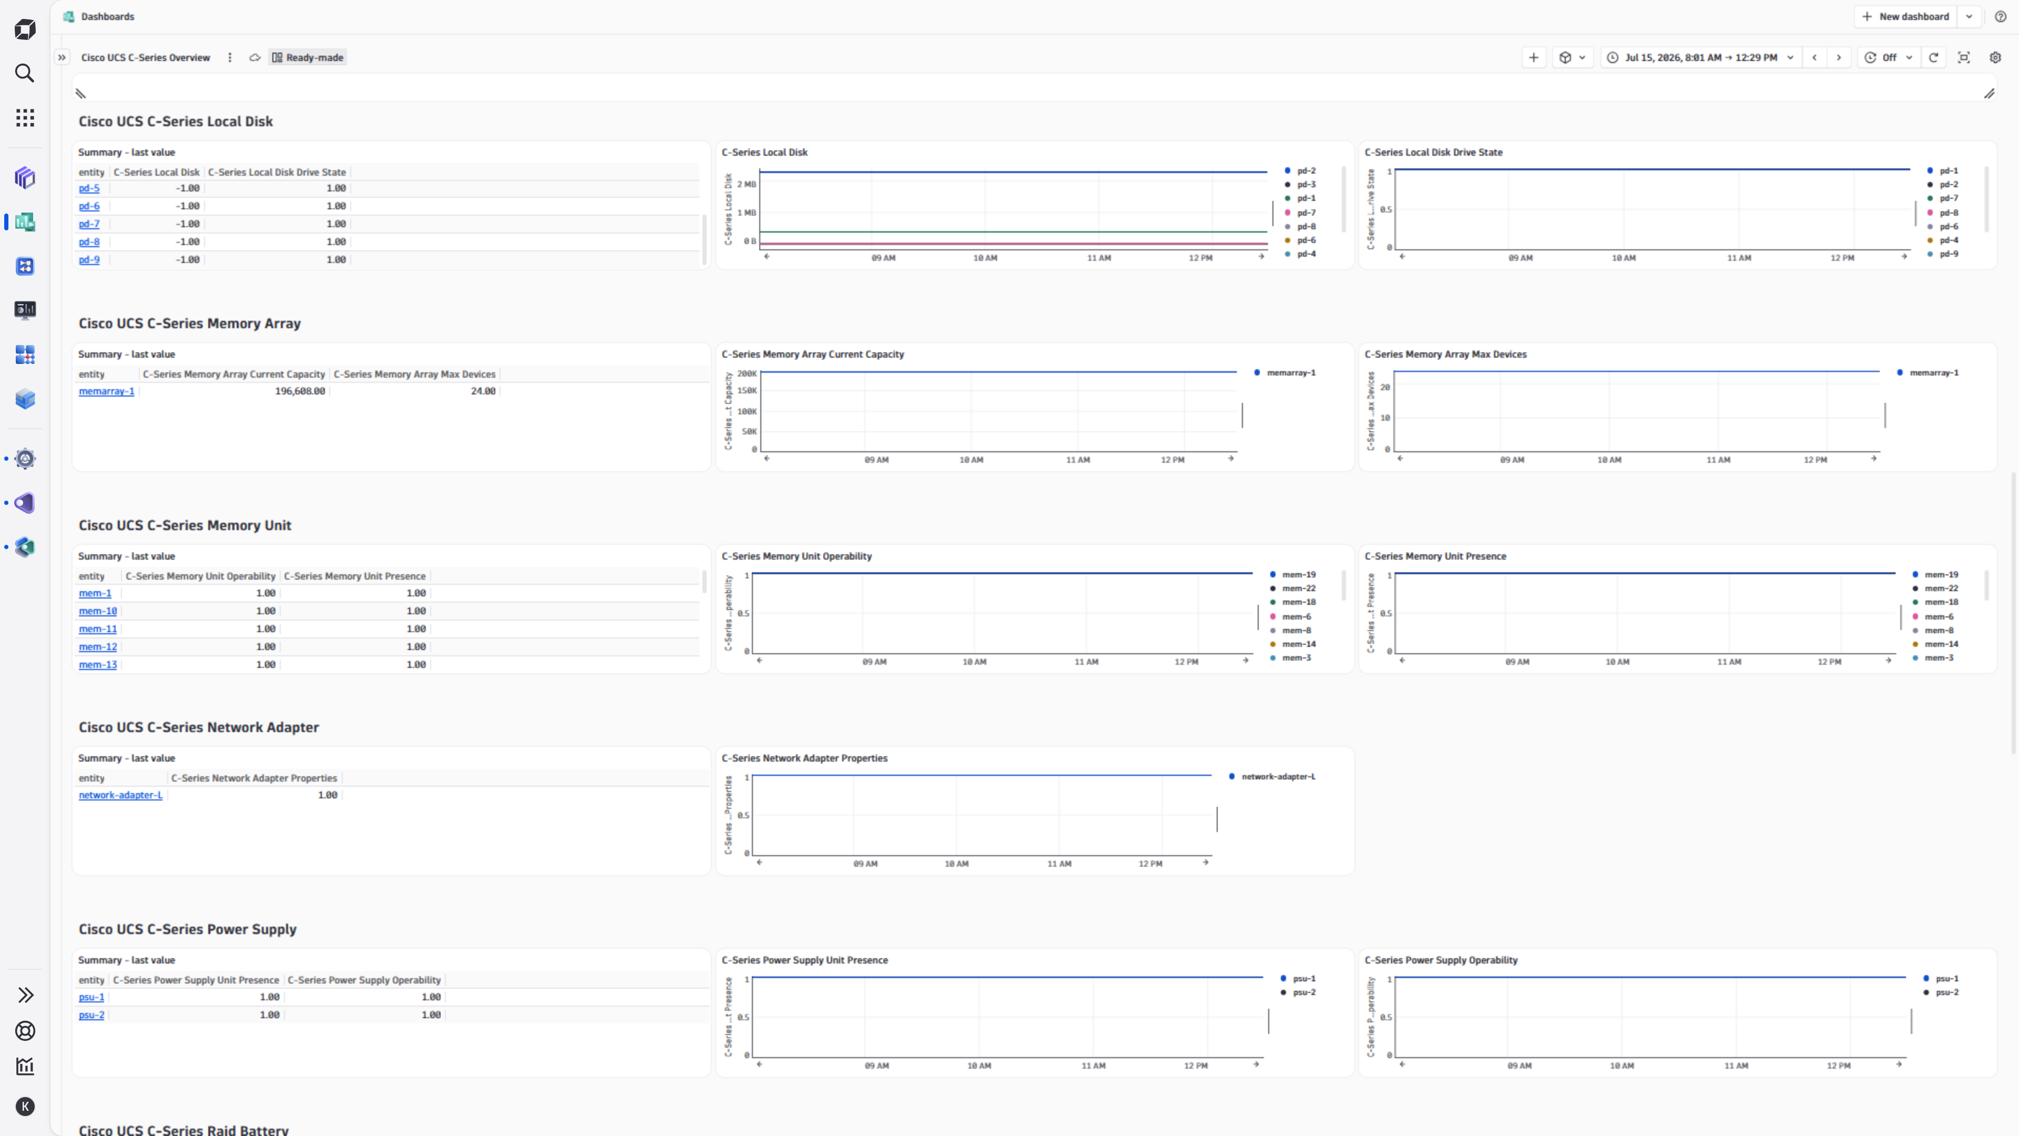Screen dimensions: 2019x1136
Task: Click the Dashboards breadcrumb at top
Action: pyautogui.click(x=107, y=16)
